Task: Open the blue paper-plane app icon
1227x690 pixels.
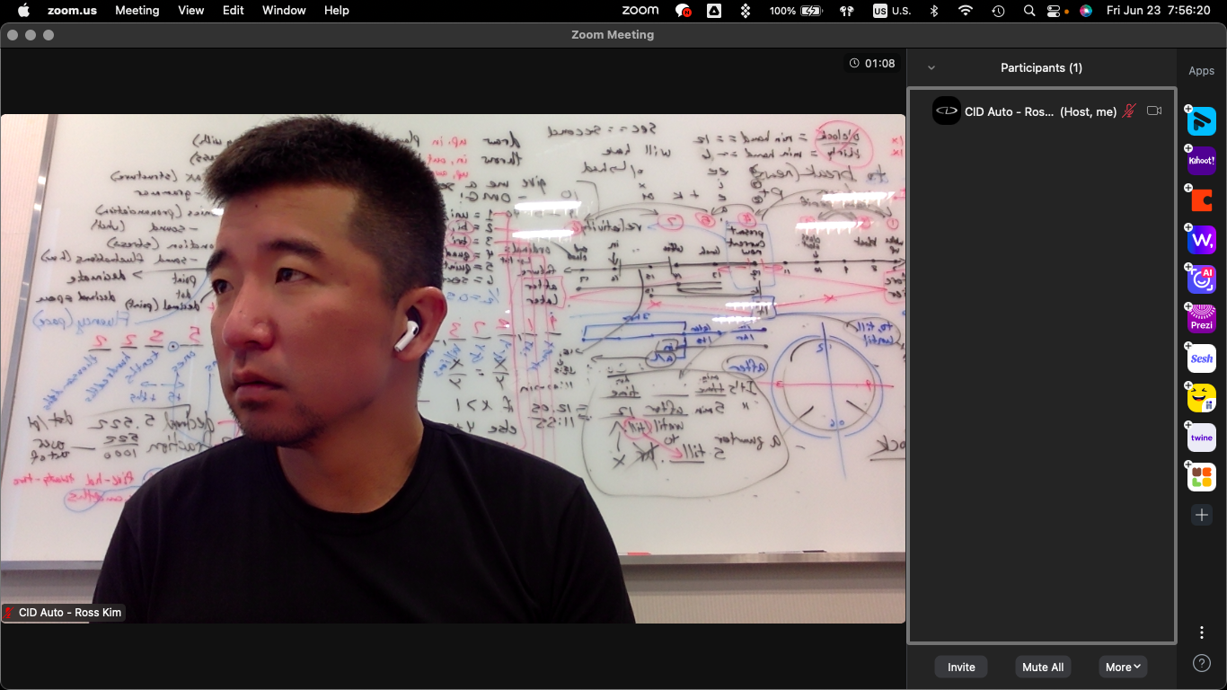Action: click(1202, 121)
